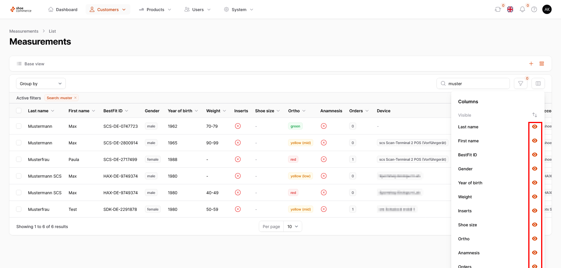The height and width of the screenshot is (268, 561).
Task: Hide the Last name column
Action: click(x=535, y=127)
